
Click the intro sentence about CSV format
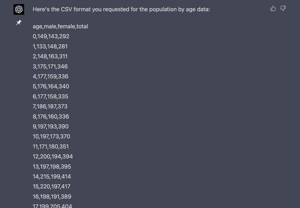[121, 9]
